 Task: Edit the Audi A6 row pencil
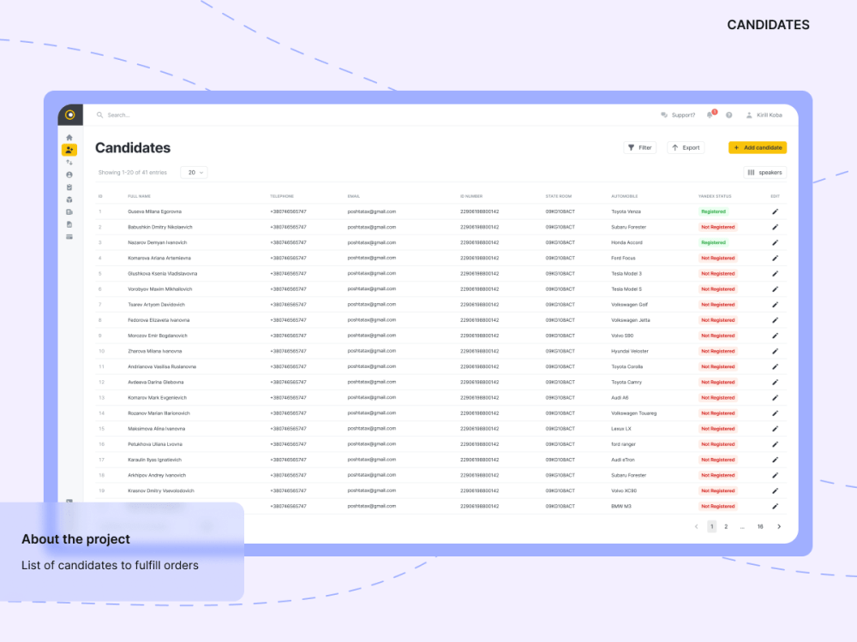pyautogui.click(x=775, y=398)
